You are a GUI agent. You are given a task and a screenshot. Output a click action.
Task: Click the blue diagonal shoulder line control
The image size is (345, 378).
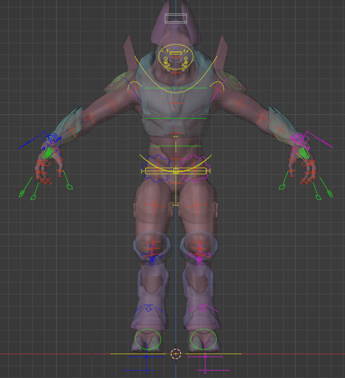point(133,90)
